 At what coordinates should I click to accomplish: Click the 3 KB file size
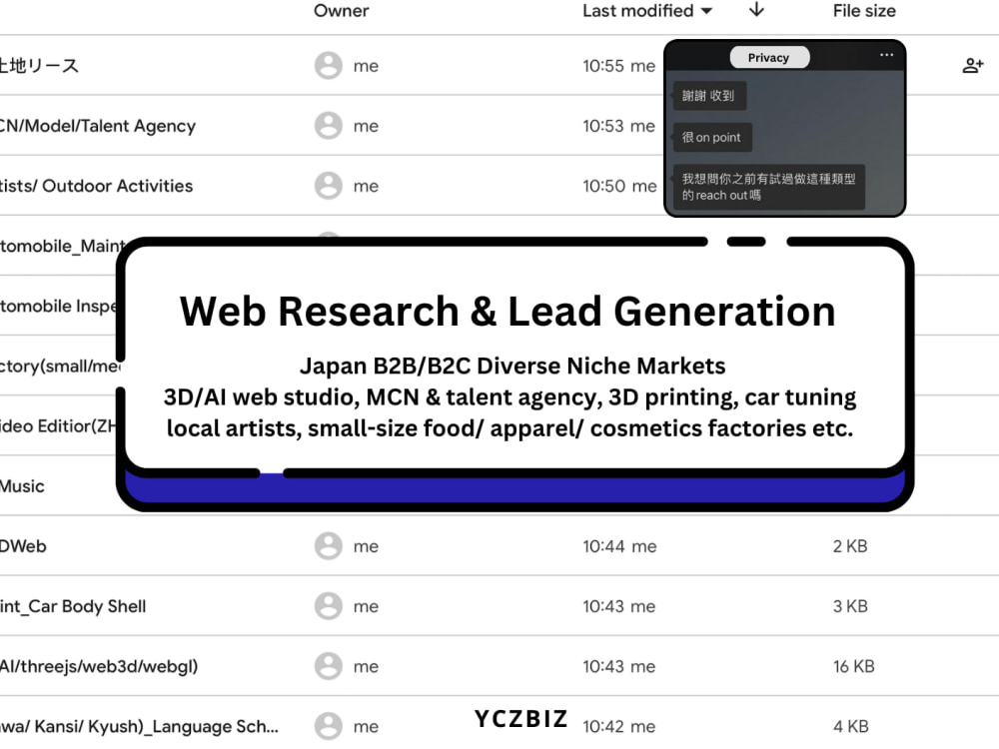coord(850,606)
